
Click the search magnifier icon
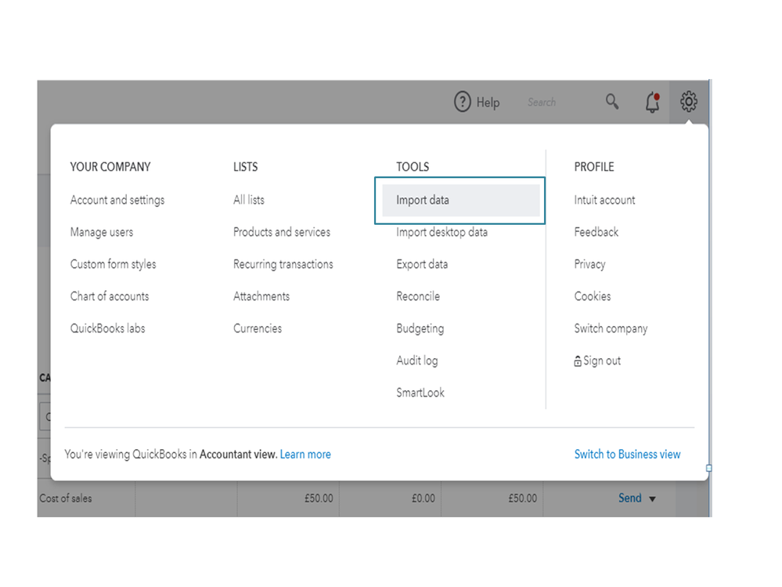612,102
